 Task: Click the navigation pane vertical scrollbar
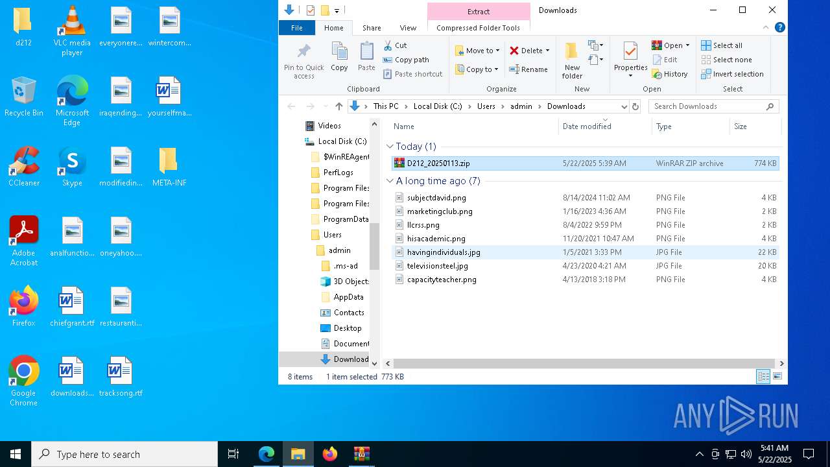pyautogui.click(x=374, y=246)
